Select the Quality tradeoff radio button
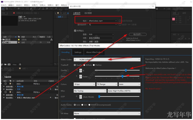This screenshot has width=193, height=120. (75, 65)
